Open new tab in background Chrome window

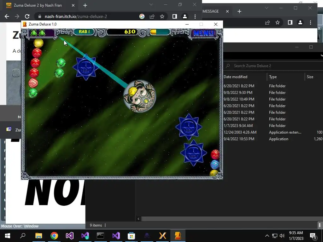coord(239,11)
